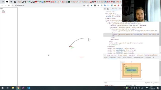Open the Event Listeners tab
This screenshot has height=90, width=161.
click(127, 58)
